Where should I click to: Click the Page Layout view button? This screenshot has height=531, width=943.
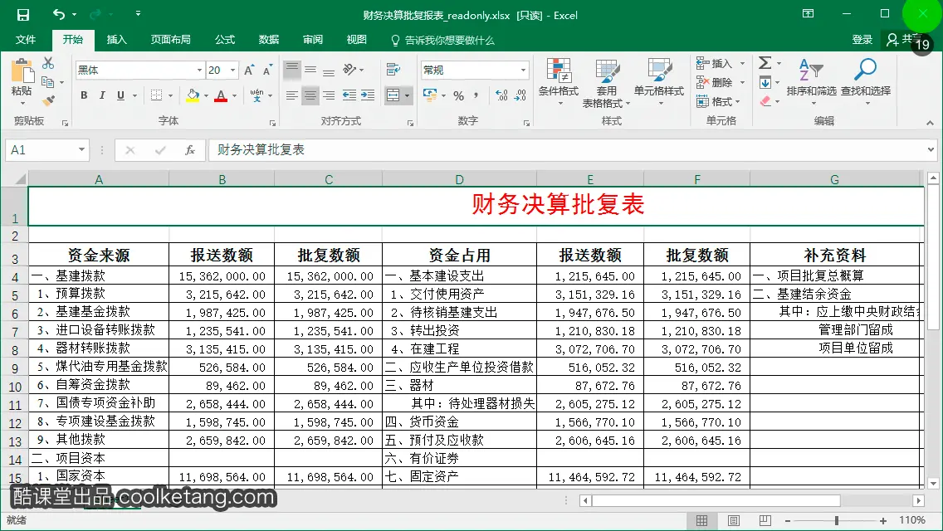pos(734,520)
